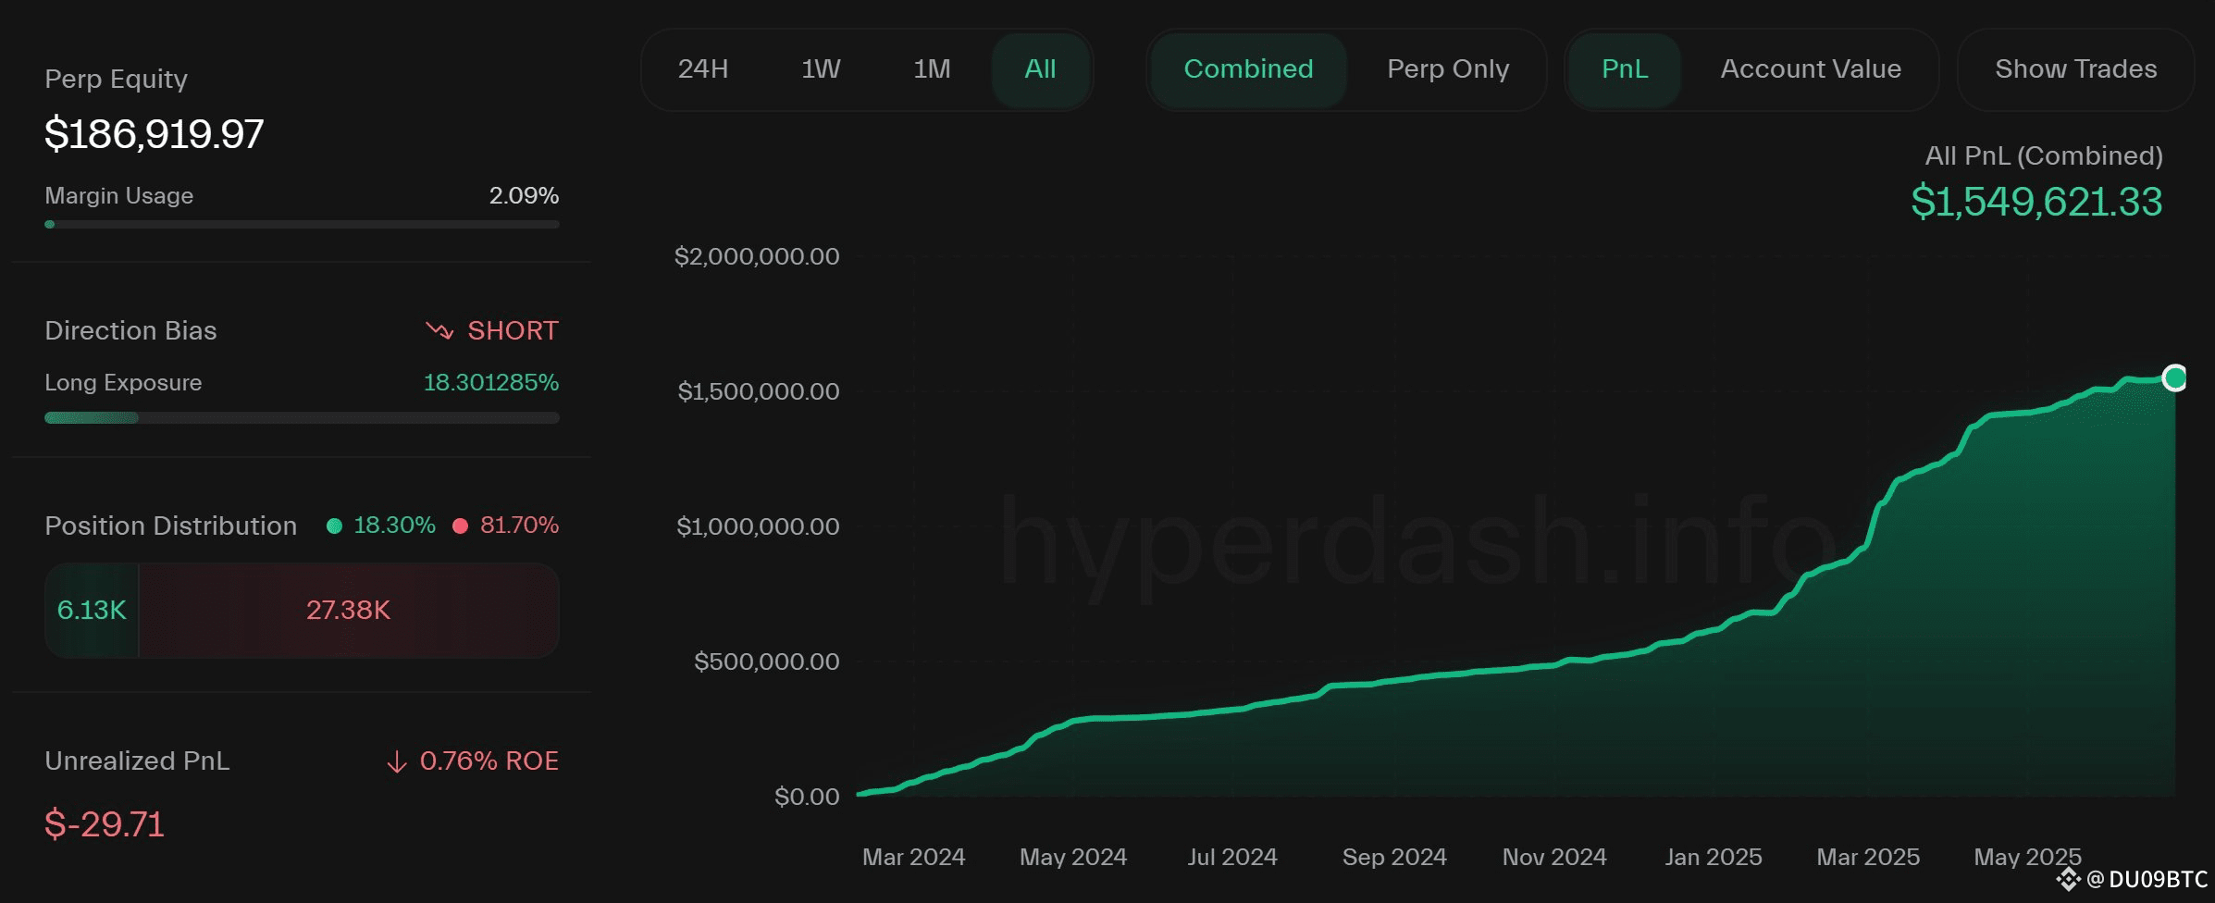Image resolution: width=2215 pixels, height=903 pixels.
Task: Click the Nov 2024 x-axis label
Action: 1554,857
